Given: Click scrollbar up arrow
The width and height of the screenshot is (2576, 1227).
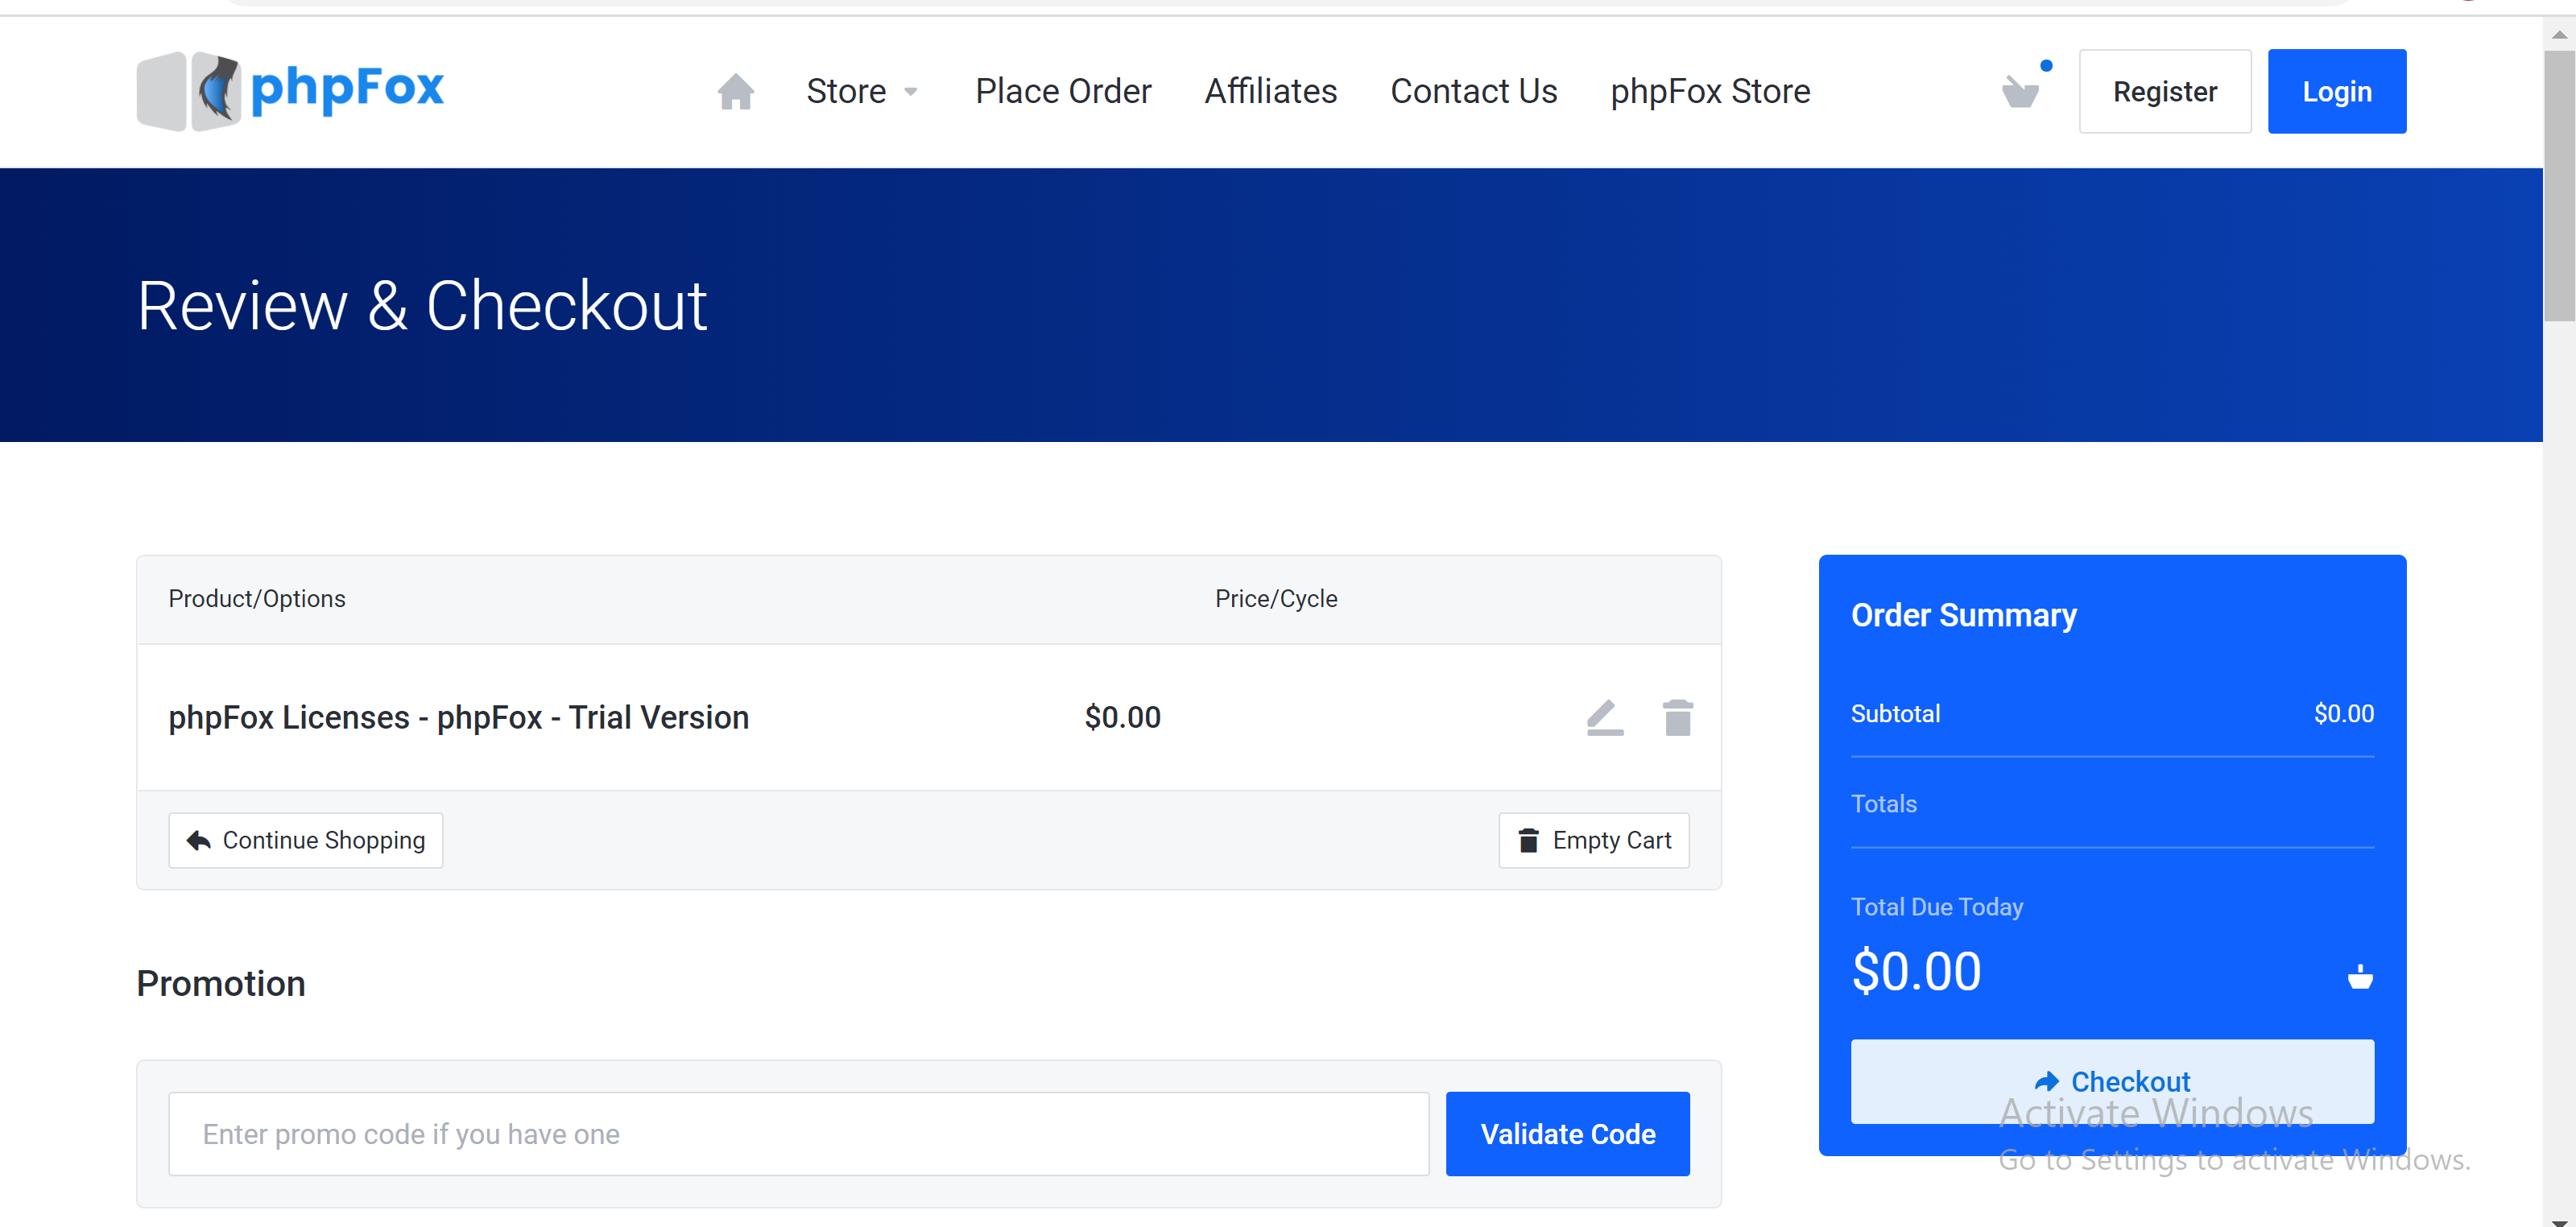Looking at the screenshot, I should point(2560,33).
